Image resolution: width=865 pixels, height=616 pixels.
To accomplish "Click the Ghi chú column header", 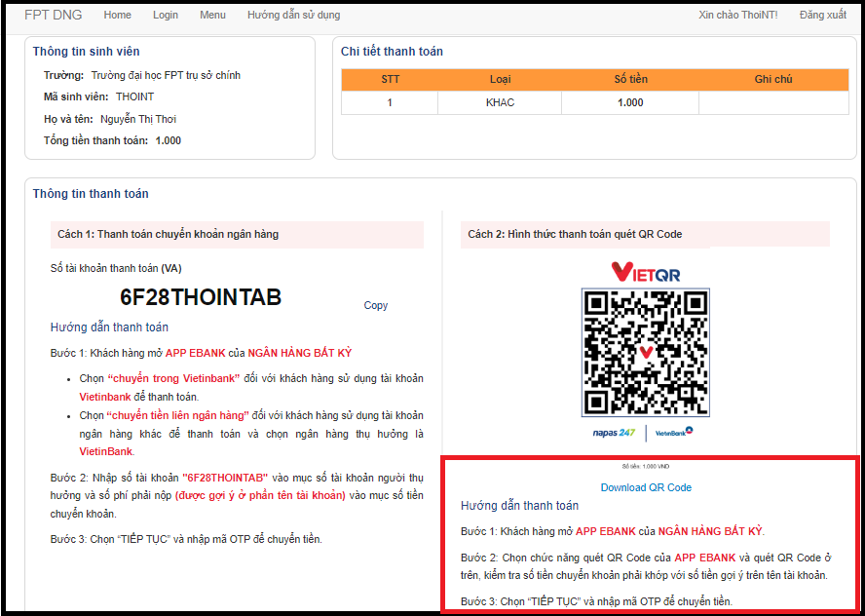I will point(773,80).
